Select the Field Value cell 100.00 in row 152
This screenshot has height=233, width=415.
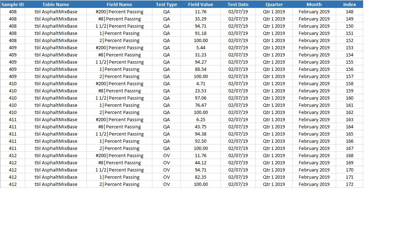pyautogui.click(x=201, y=40)
